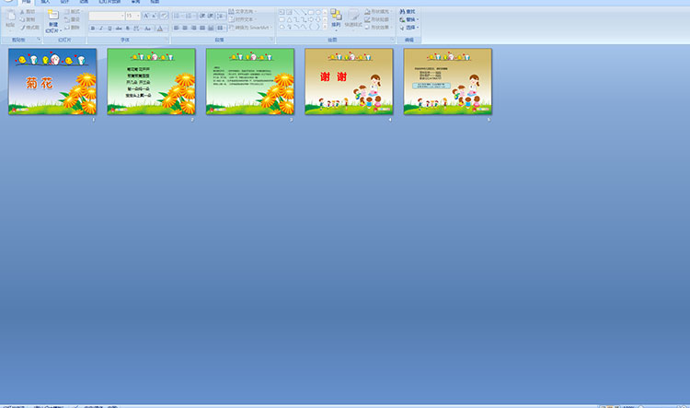Open the font size dropdown
This screenshot has width=690, height=408.
coord(138,16)
